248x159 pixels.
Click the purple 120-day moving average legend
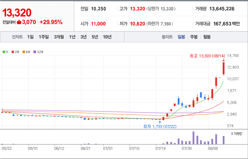[38, 52]
